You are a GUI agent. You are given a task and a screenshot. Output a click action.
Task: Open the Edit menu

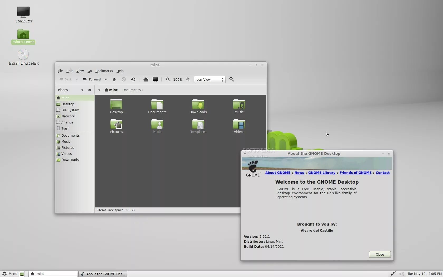pos(69,71)
